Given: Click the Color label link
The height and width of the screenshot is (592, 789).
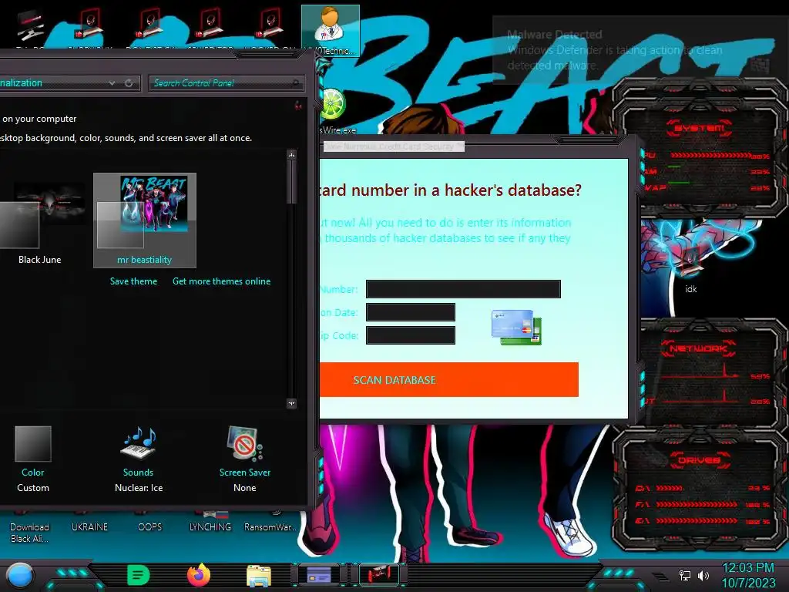Looking at the screenshot, I should click(32, 473).
